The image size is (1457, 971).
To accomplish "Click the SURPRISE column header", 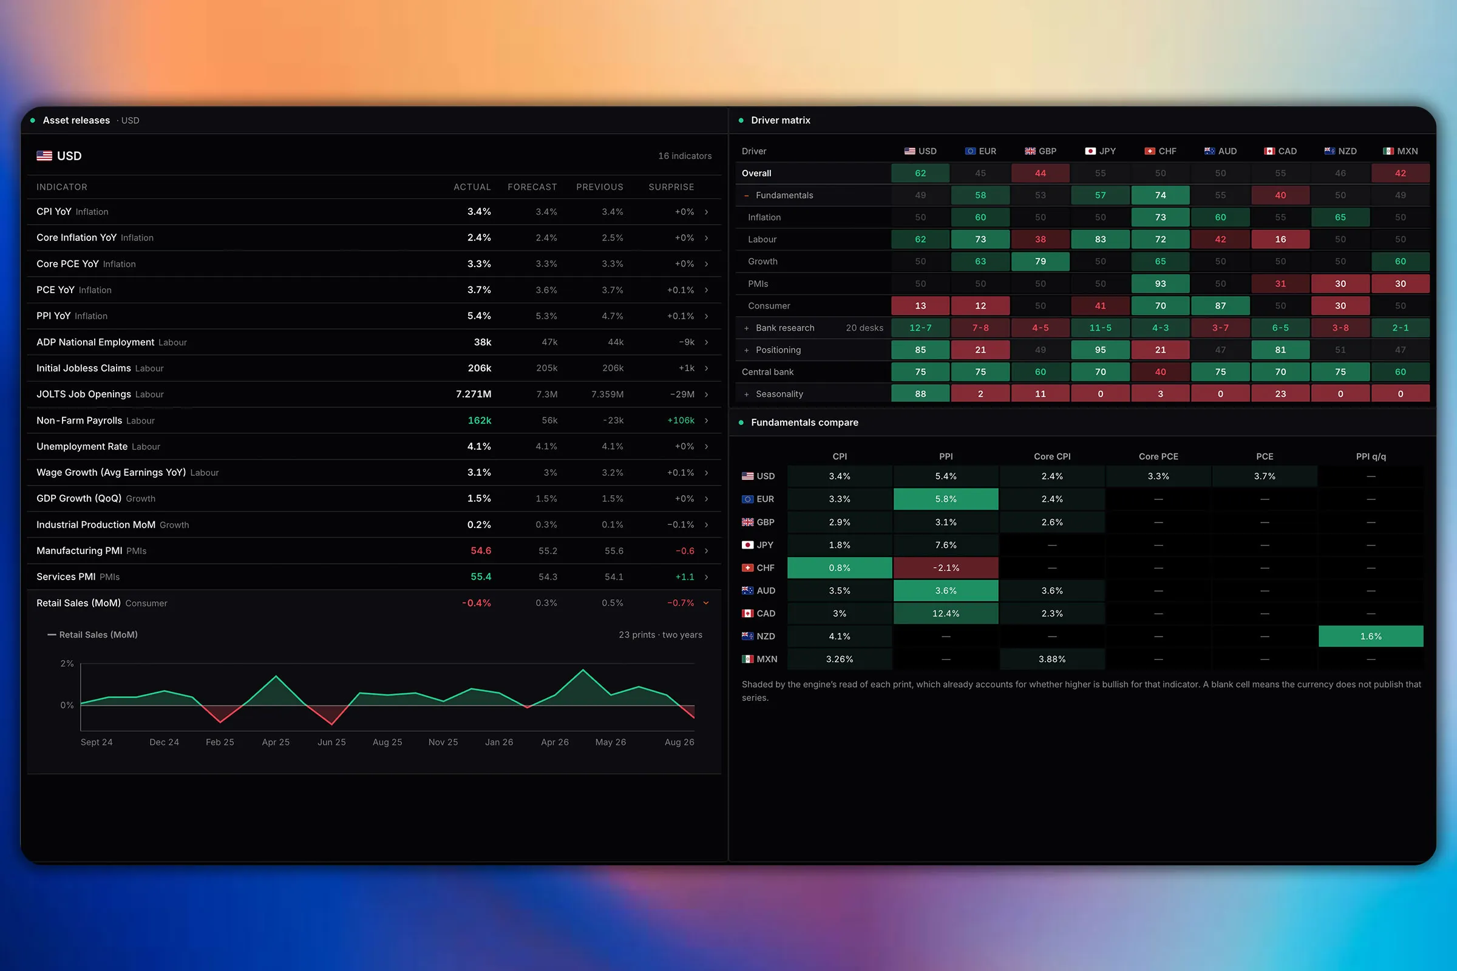I will point(671,187).
